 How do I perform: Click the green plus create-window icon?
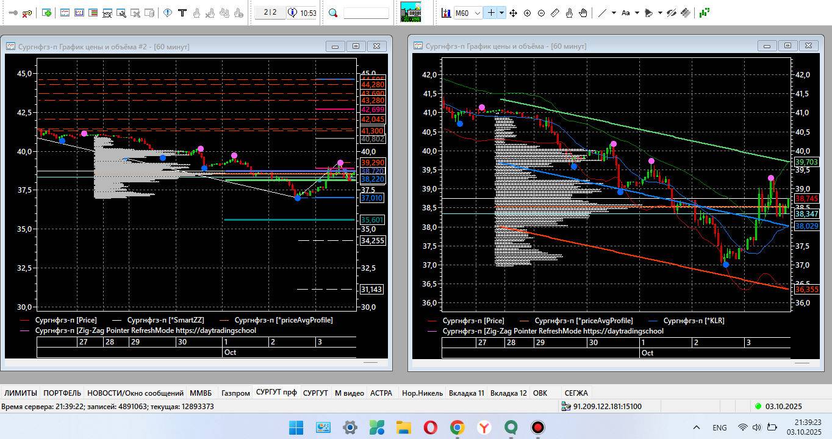[x=47, y=13]
